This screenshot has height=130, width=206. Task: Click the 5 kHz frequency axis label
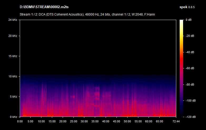pos(13,97)
